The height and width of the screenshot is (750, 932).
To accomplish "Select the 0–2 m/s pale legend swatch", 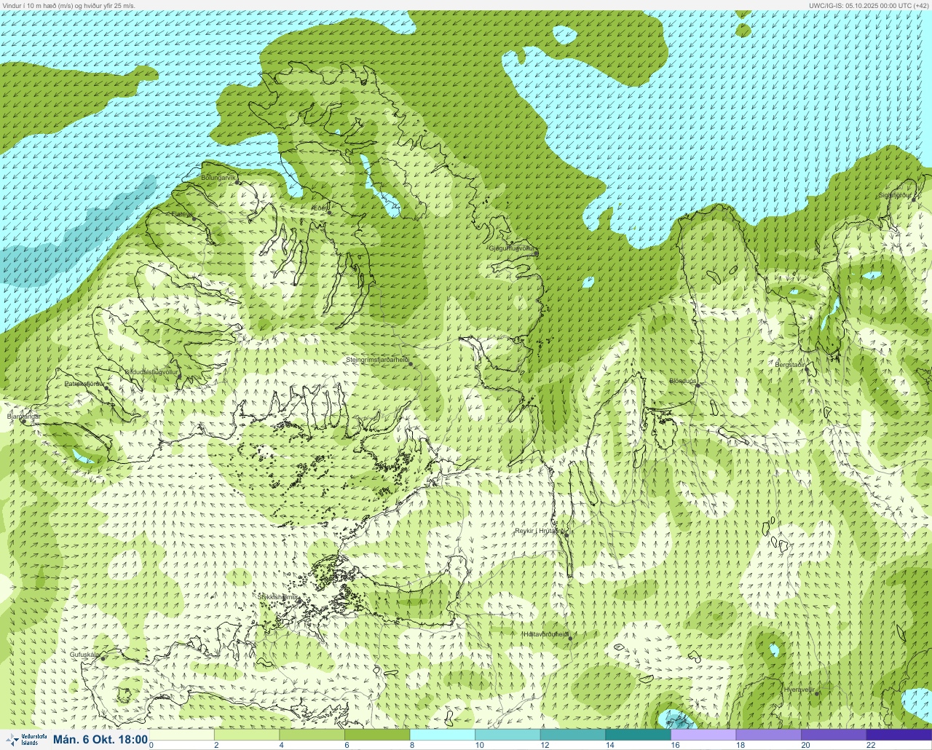I will (181, 735).
